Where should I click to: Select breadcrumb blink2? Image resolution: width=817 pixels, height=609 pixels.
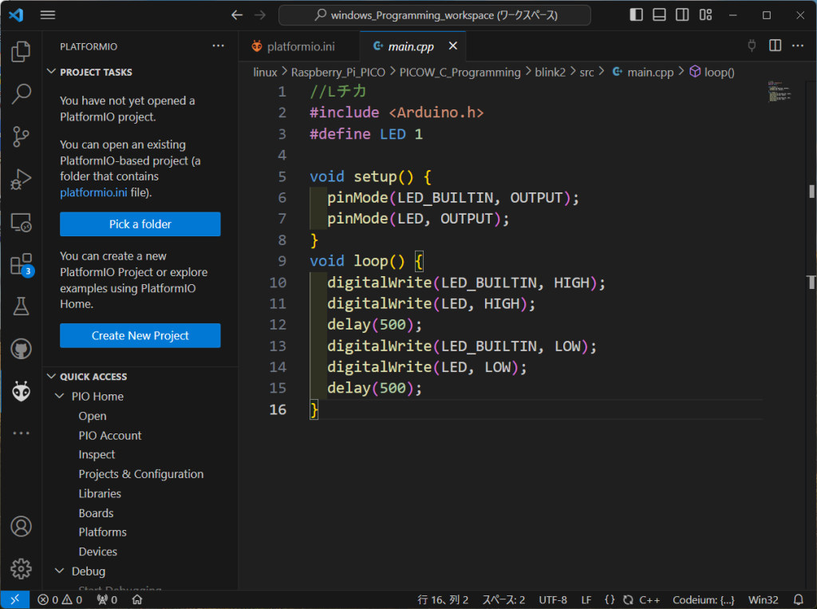[550, 72]
